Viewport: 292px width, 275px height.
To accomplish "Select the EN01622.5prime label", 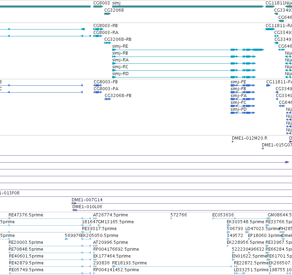I will (x=249, y=256).
